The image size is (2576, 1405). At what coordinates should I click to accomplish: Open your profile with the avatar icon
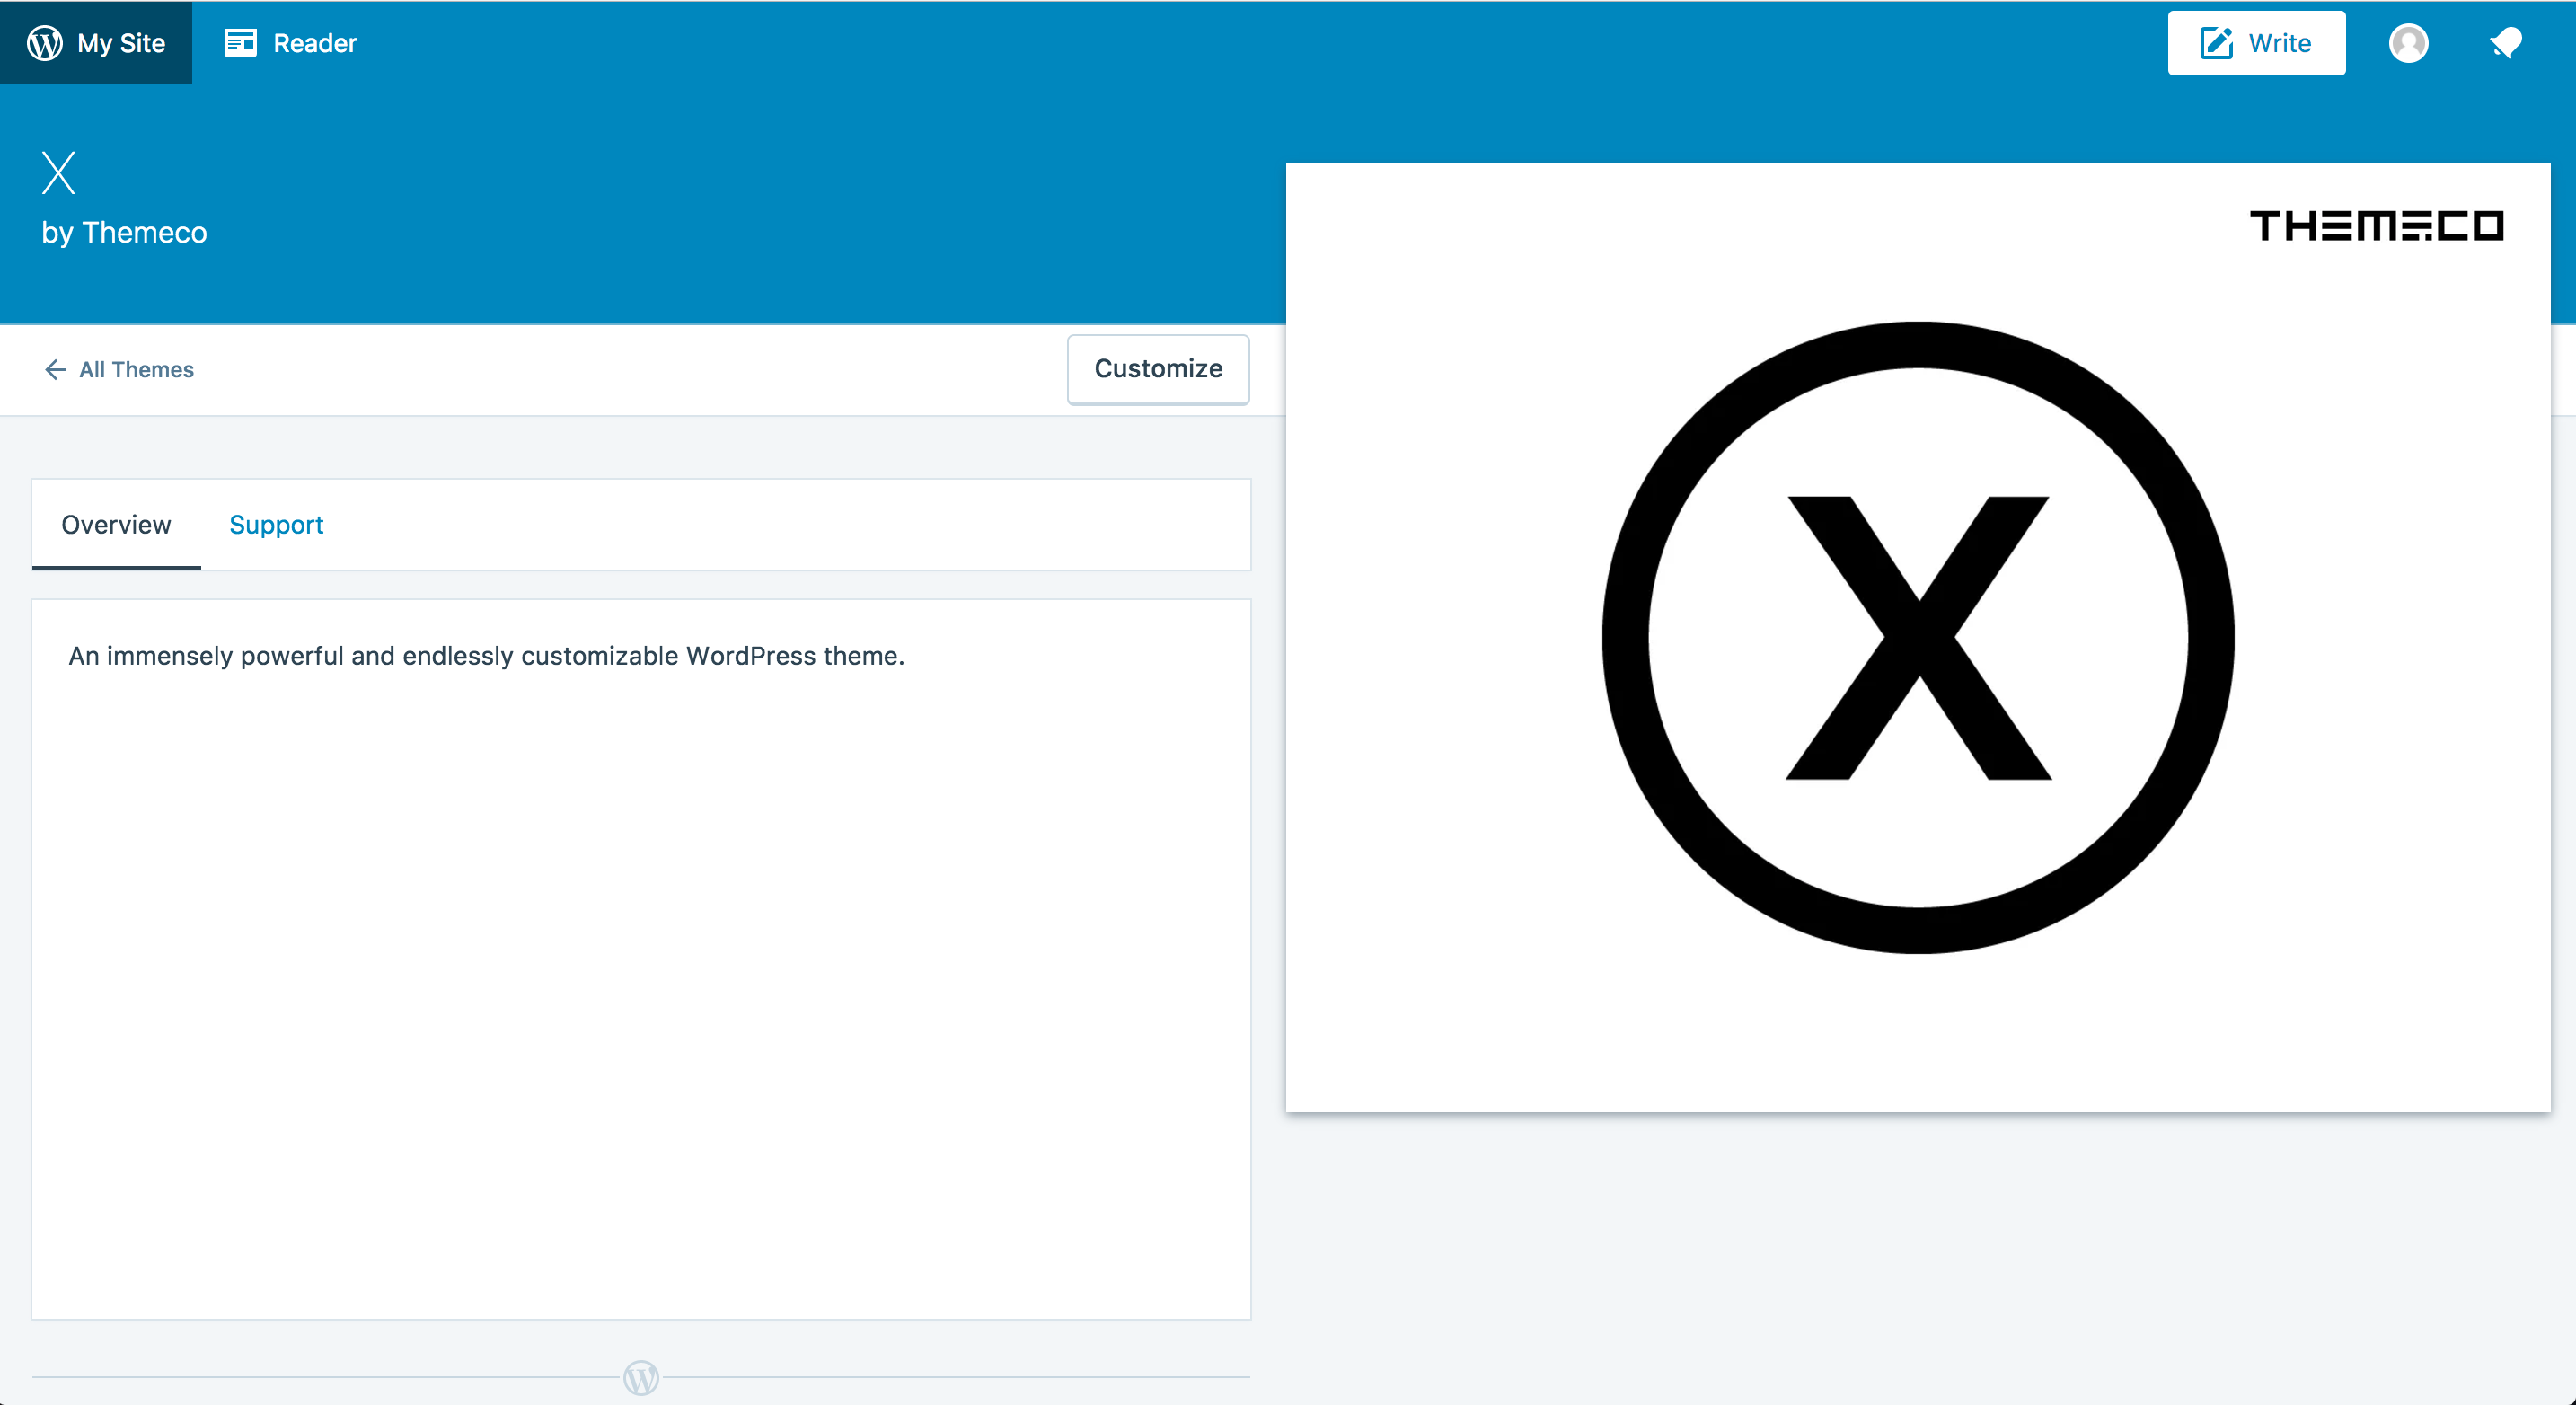pyautogui.click(x=2408, y=43)
